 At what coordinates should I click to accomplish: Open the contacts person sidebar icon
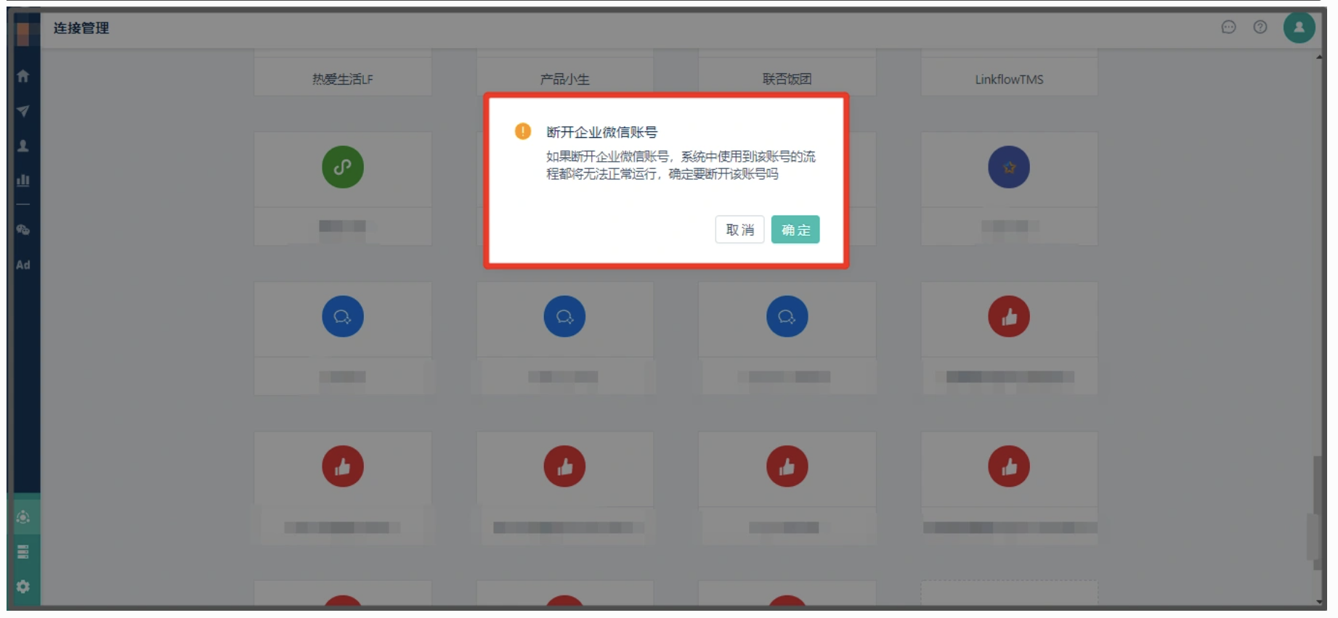point(23,146)
